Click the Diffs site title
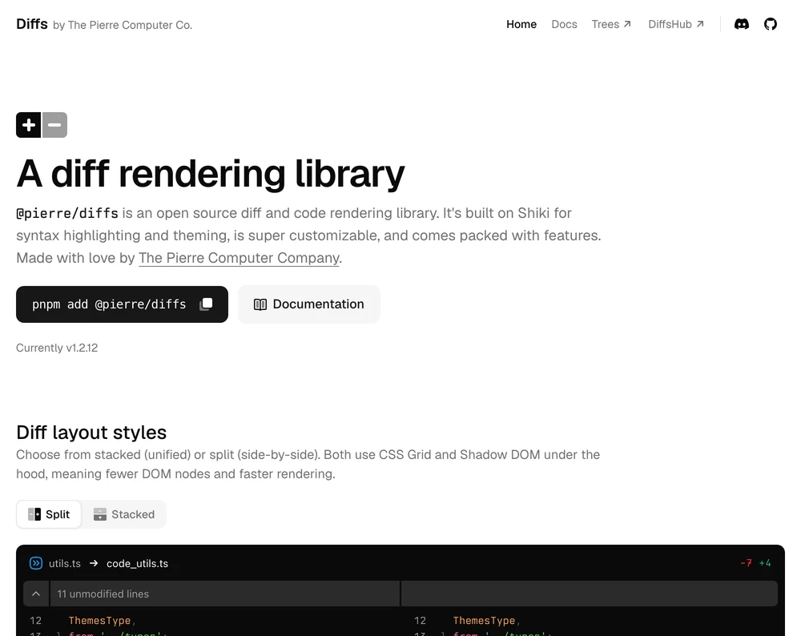This screenshot has width=801, height=636. click(x=32, y=24)
